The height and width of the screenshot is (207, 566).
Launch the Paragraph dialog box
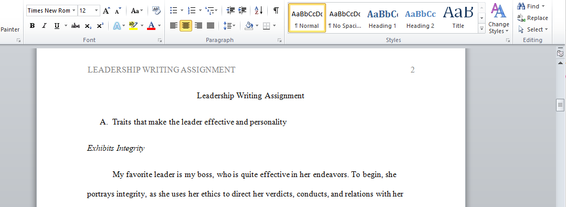279,41
